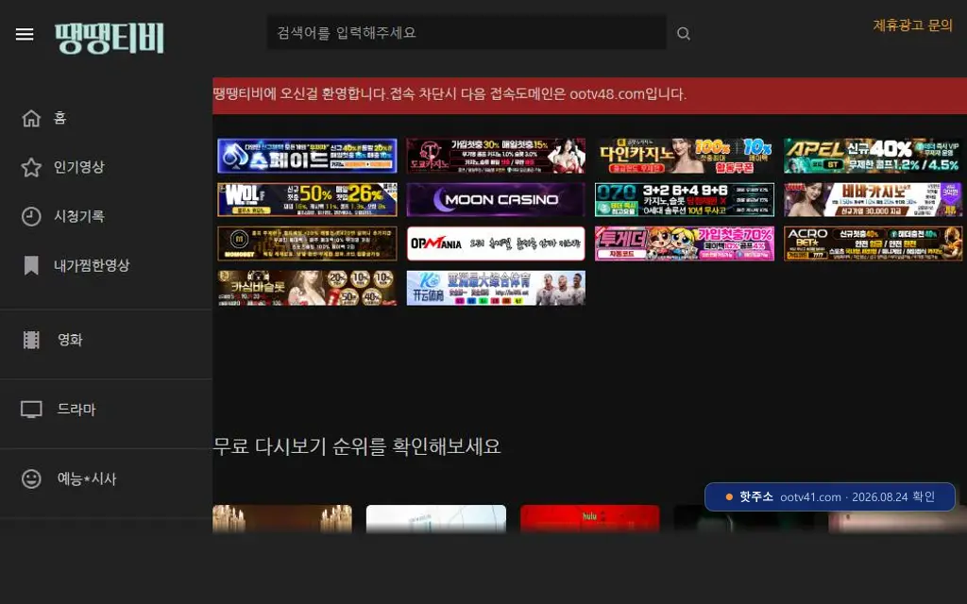The width and height of the screenshot is (967, 604).
Task: Open the MOON CASINO ad banner
Action: [x=496, y=200]
